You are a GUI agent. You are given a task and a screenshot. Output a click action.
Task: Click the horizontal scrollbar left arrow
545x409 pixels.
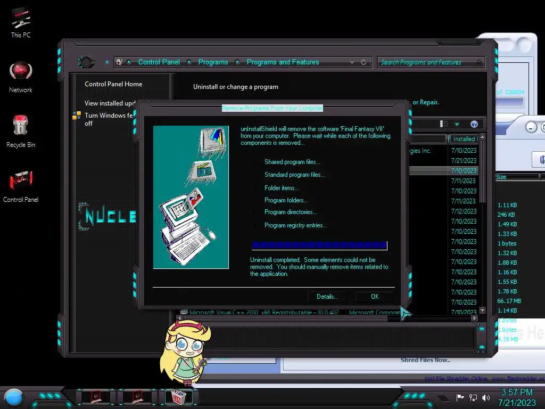click(x=179, y=318)
